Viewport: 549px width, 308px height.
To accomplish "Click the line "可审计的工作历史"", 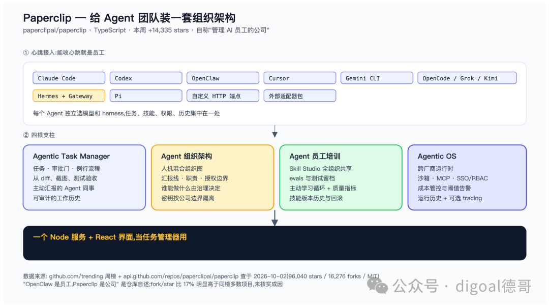I will pos(57,198).
